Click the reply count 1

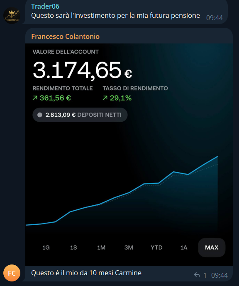point(205,275)
